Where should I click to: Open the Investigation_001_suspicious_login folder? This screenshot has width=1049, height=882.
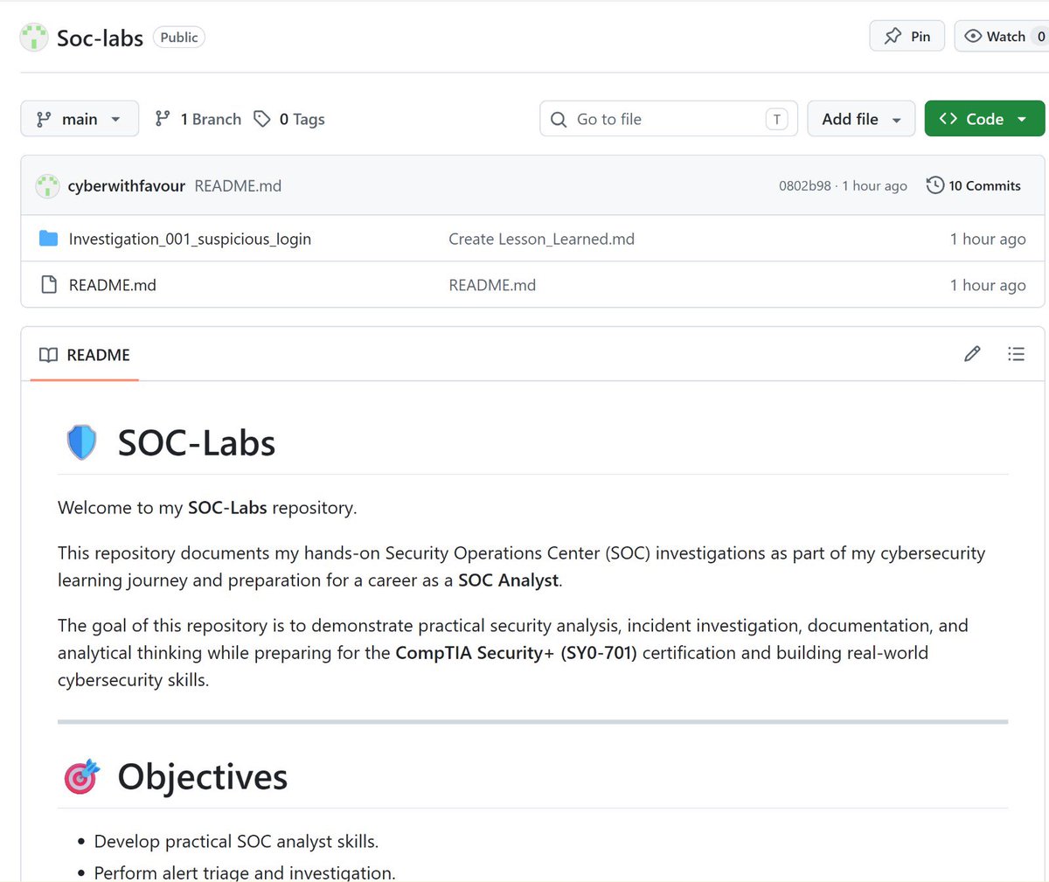point(190,239)
